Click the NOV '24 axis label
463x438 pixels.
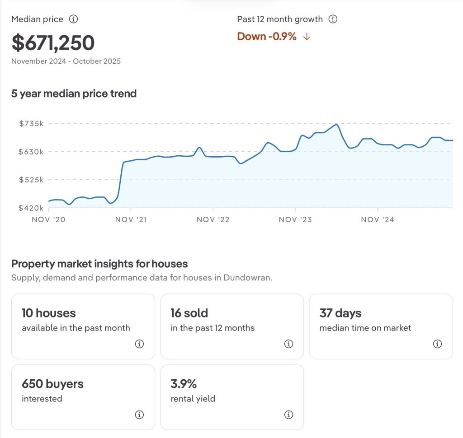click(x=377, y=219)
